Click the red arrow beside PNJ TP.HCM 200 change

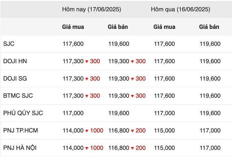[x=133, y=131]
